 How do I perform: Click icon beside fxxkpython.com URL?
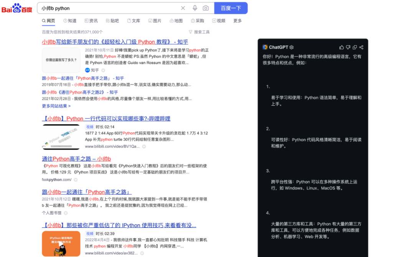point(76,180)
